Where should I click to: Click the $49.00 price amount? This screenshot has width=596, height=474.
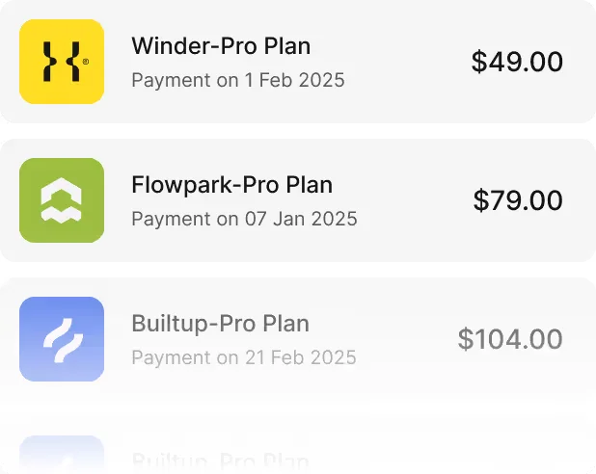point(517,62)
